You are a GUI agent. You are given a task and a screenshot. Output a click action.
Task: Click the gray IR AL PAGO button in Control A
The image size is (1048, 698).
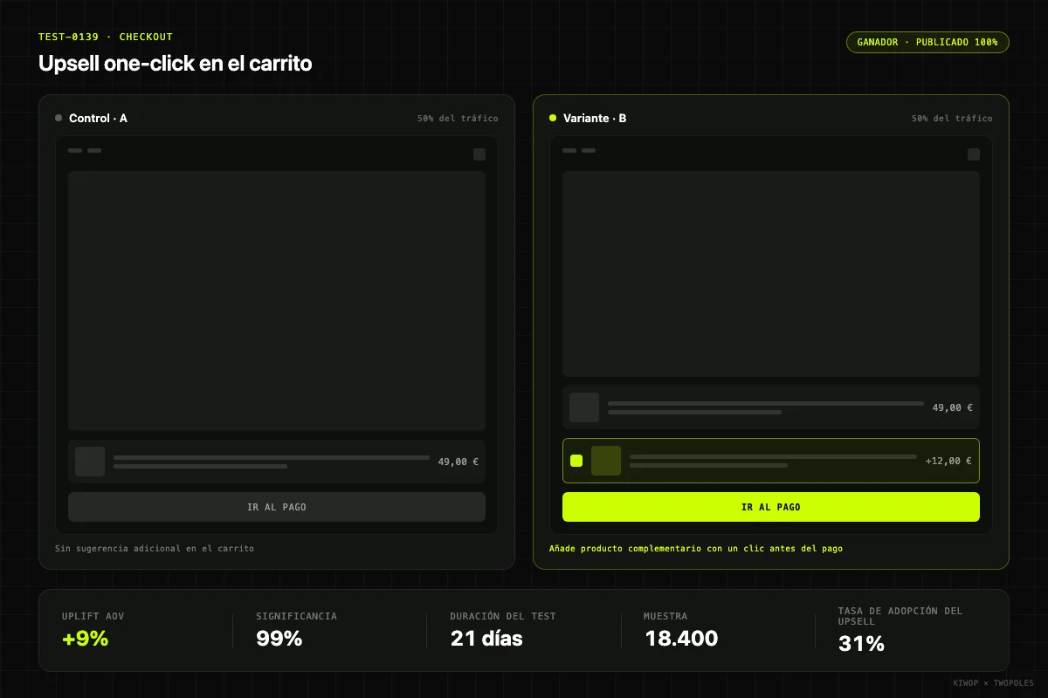pyautogui.click(x=277, y=507)
